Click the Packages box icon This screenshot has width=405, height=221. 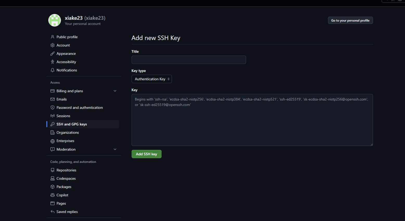pos(53,187)
